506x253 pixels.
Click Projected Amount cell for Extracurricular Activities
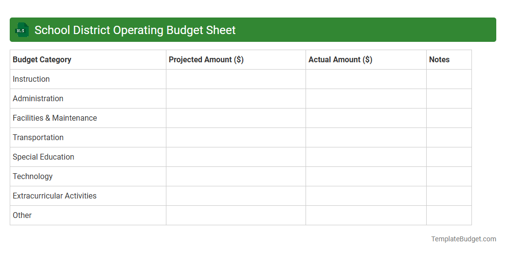(x=236, y=196)
